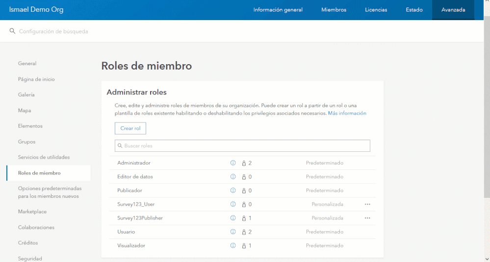This screenshot has height=262, width=490.
Task: Click member count icon in Administrador row
Action: pos(244,163)
